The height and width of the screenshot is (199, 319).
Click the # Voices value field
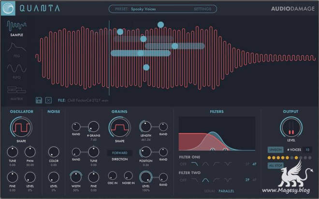(307, 150)
